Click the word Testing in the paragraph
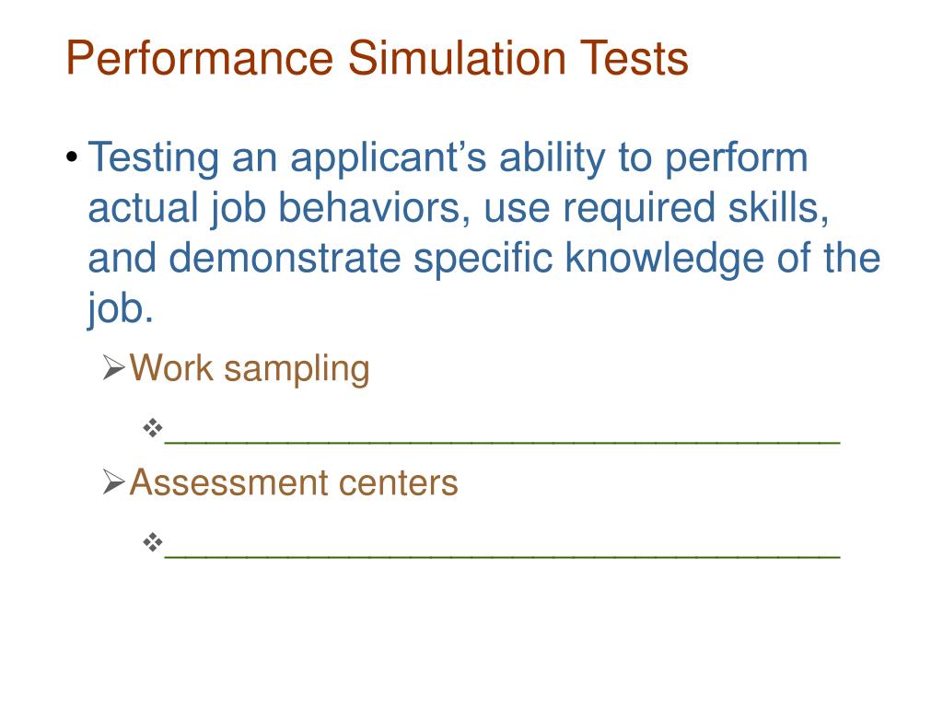This screenshot has width=943, height=707. [154, 159]
